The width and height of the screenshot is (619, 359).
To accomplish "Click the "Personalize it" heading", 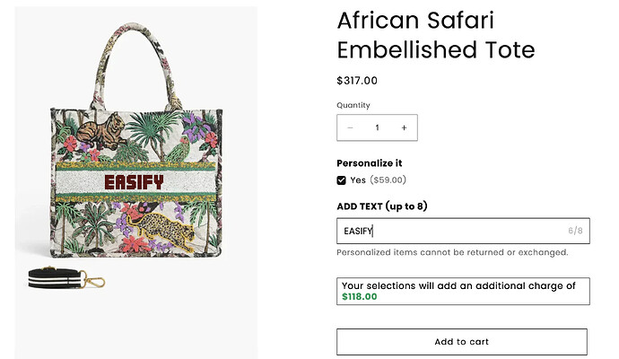I will 370,163.
